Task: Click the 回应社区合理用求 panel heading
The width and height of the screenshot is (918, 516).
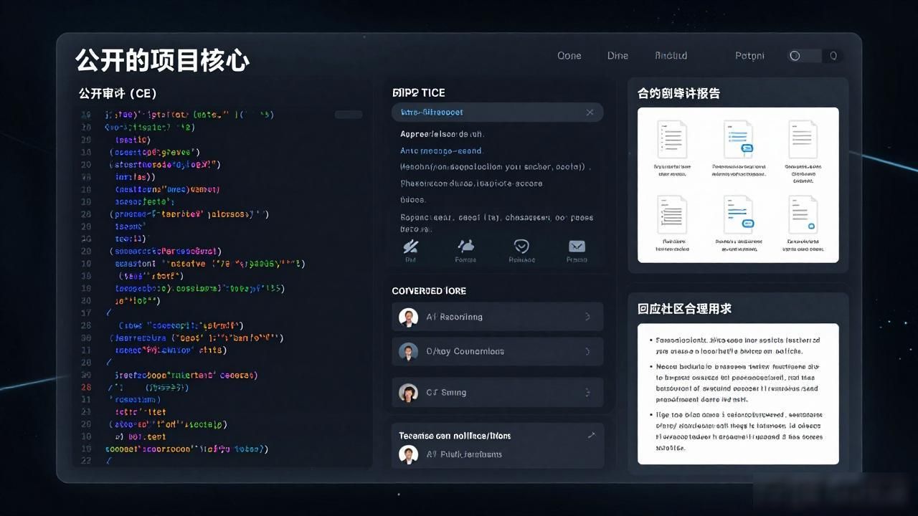Action: click(685, 309)
